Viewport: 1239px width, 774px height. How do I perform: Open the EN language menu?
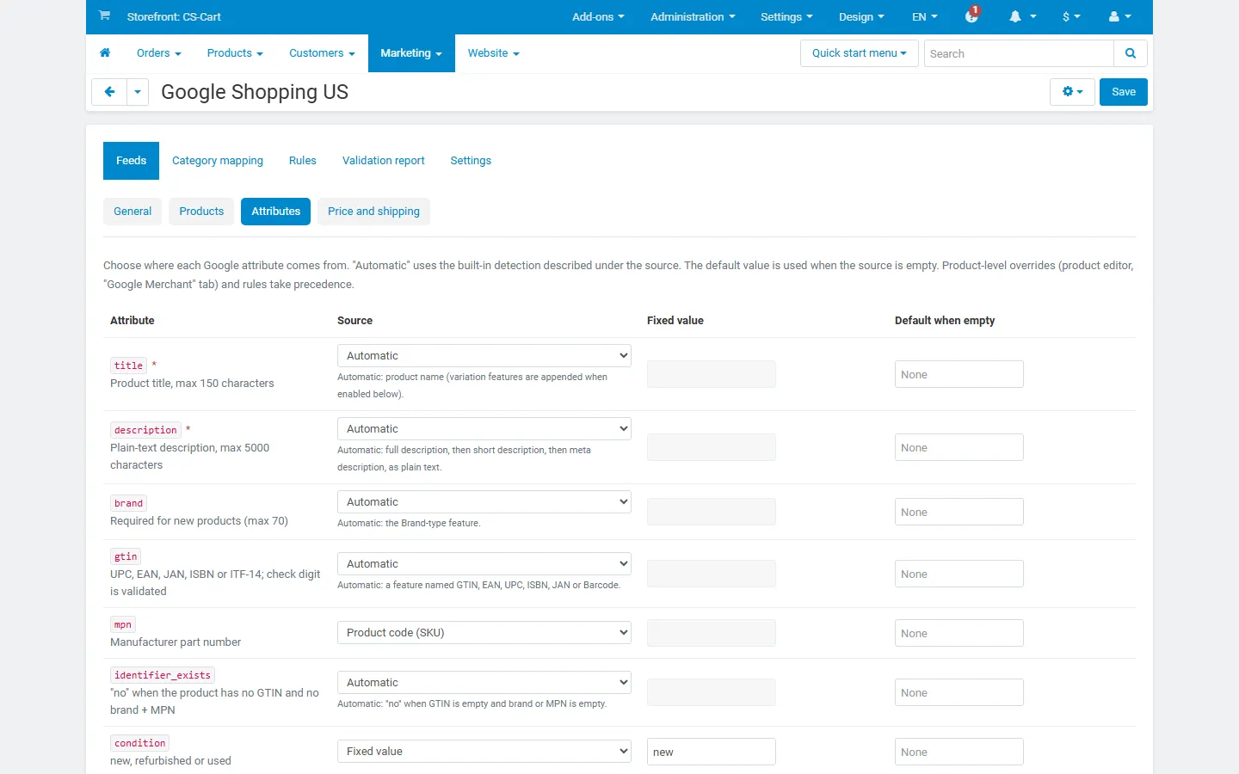925,16
